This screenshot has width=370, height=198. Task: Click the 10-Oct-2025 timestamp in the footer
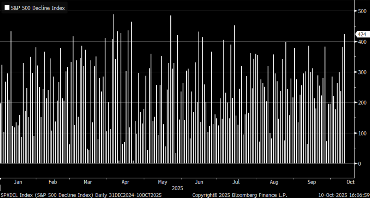click(344, 195)
